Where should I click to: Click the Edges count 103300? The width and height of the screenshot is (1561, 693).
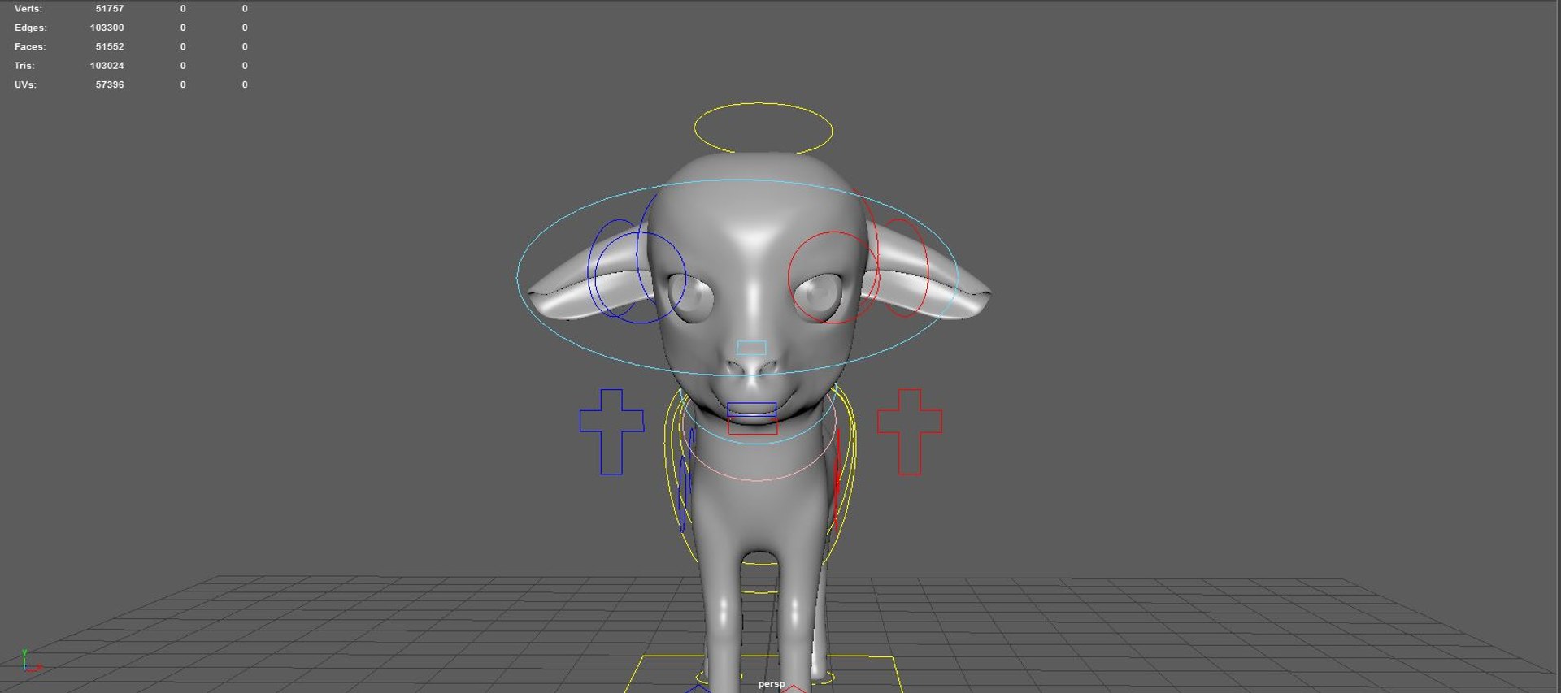(107, 28)
